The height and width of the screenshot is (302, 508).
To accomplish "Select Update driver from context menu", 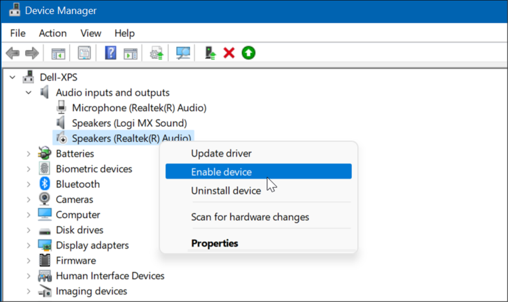I will 222,153.
